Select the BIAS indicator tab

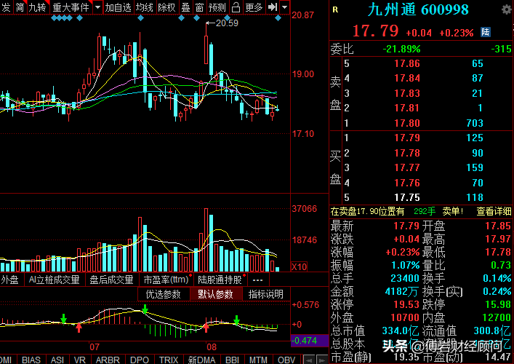31,360
